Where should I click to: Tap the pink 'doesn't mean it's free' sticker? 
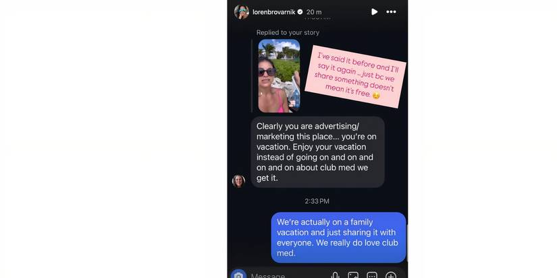click(x=356, y=77)
